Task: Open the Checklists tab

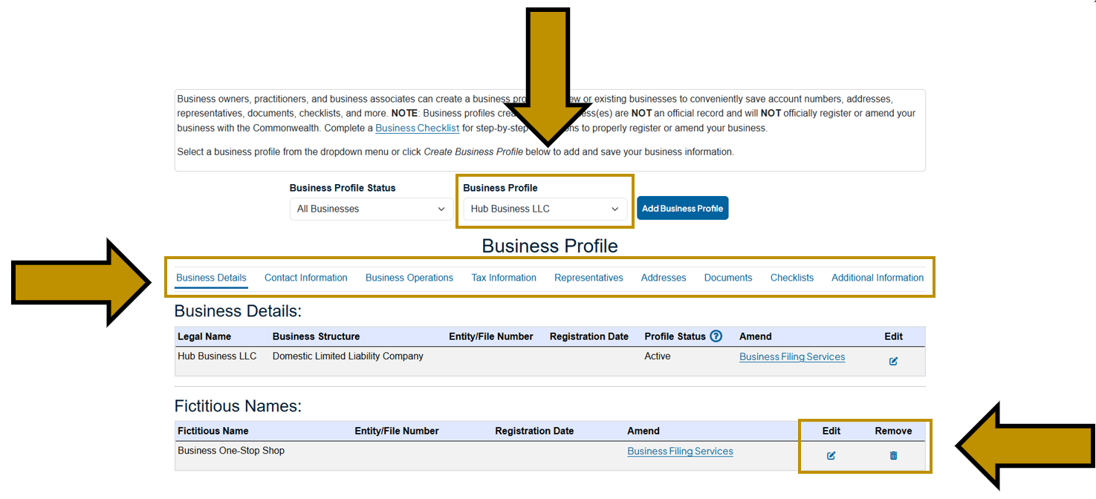Action: 791,277
